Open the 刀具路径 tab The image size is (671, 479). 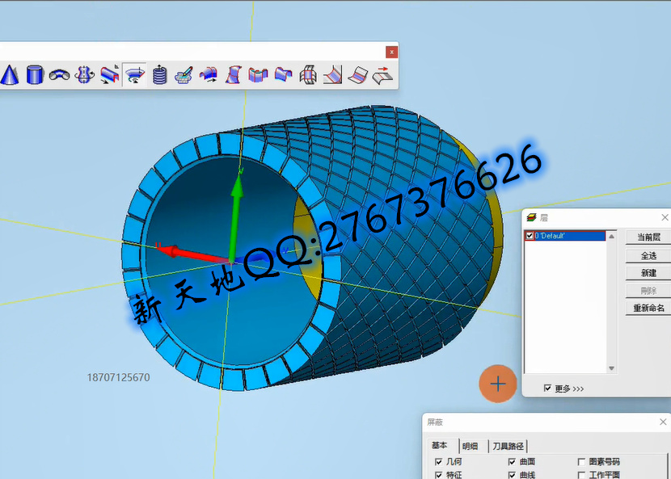(x=509, y=446)
